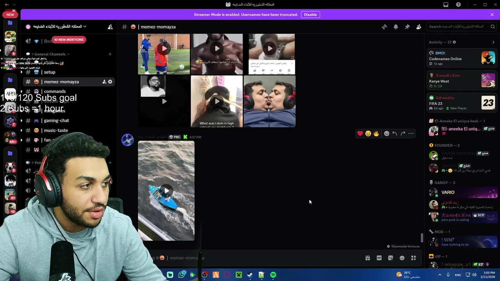This screenshot has width=500, height=281.
Task: Open the FIFA 23 activity card
Action: pos(462,103)
